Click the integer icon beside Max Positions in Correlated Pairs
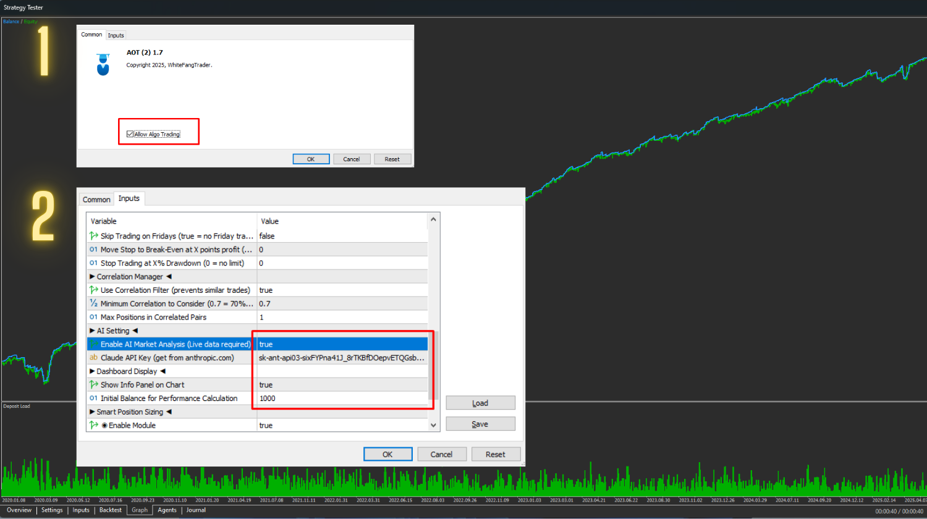The width and height of the screenshot is (927, 519). pos(94,317)
